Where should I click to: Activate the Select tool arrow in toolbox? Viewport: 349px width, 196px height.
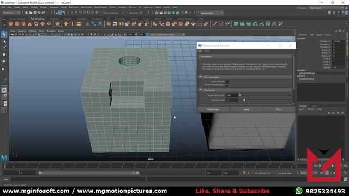4,34
